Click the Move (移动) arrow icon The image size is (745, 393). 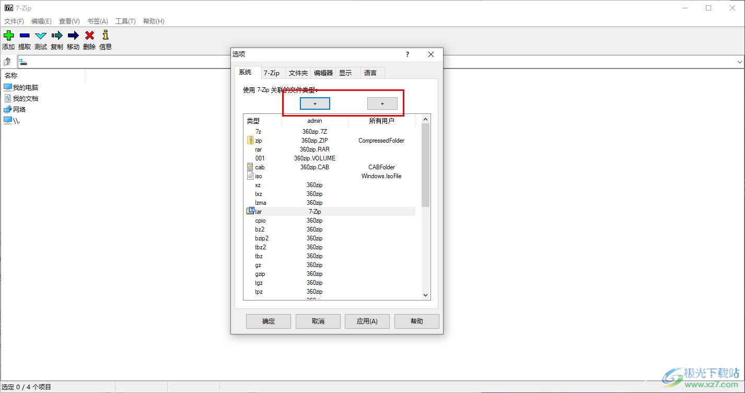tap(73, 36)
